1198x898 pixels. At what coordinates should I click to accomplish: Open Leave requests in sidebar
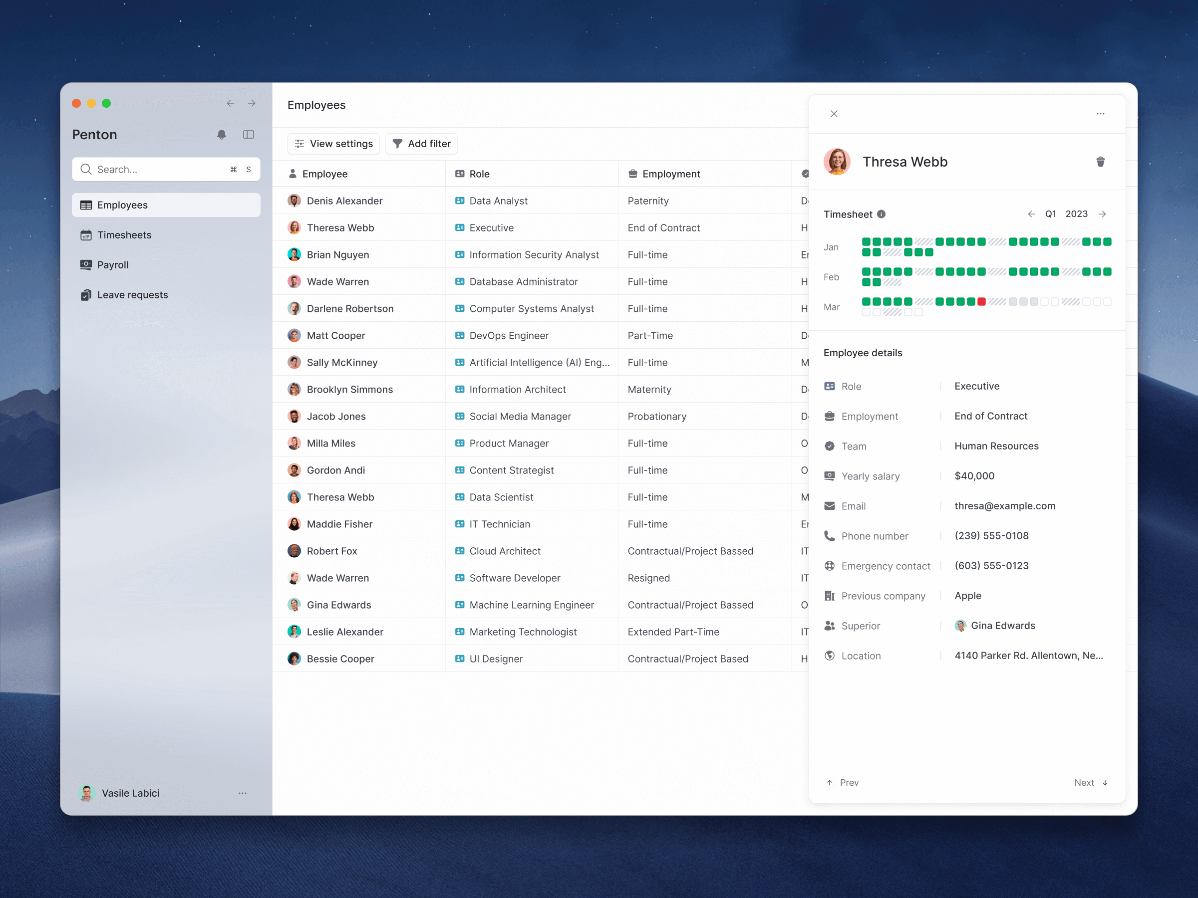(166, 295)
